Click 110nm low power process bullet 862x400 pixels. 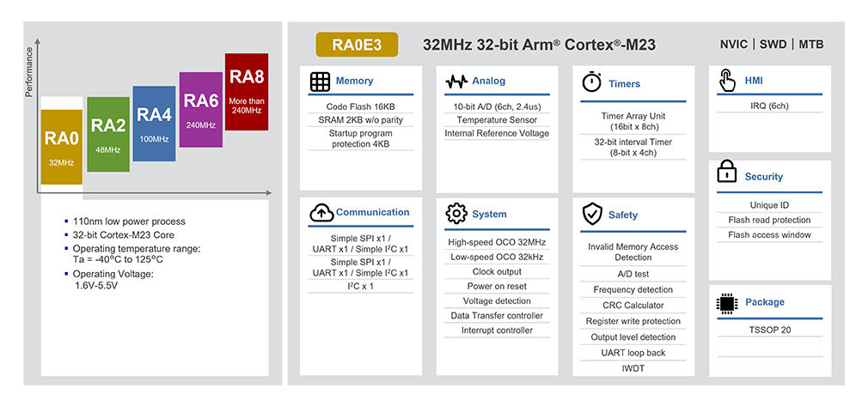129,221
